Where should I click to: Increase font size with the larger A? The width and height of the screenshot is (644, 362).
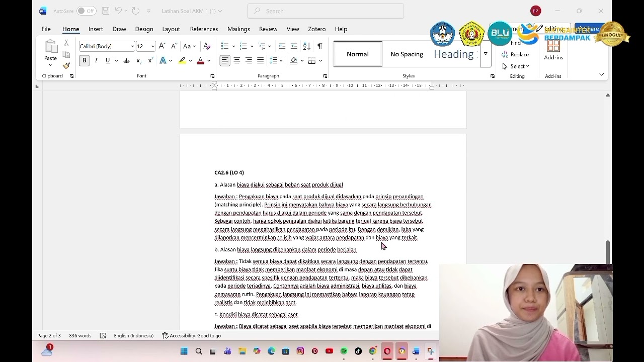click(162, 46)
